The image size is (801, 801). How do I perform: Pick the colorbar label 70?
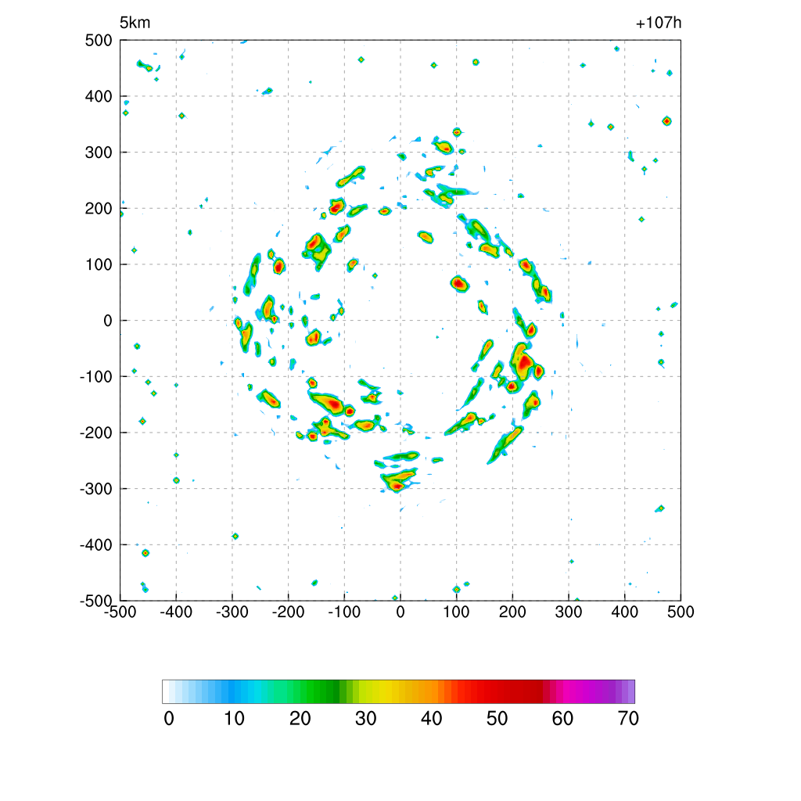pyautogui.click(x=628, y=719)
